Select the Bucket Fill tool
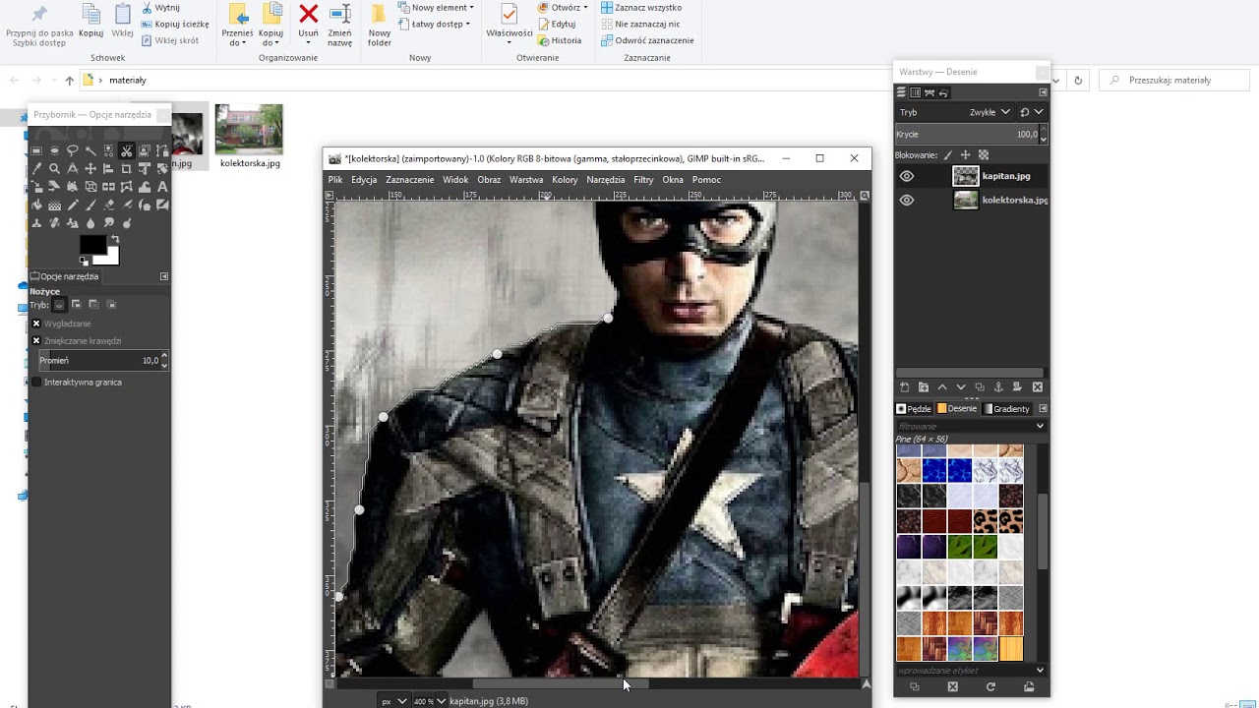 tap(36, 205)
